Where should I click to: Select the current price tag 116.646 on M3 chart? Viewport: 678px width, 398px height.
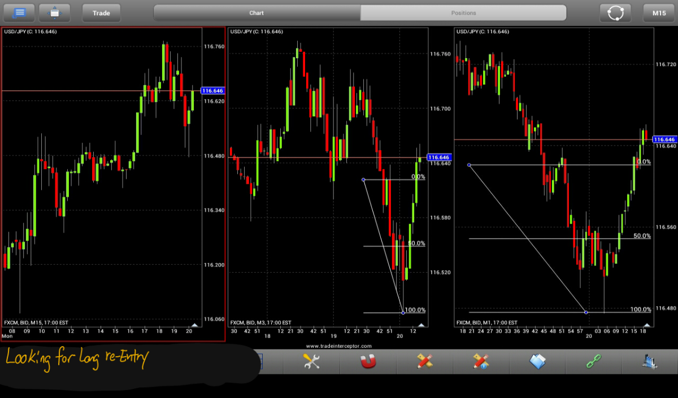coord(439,158)
